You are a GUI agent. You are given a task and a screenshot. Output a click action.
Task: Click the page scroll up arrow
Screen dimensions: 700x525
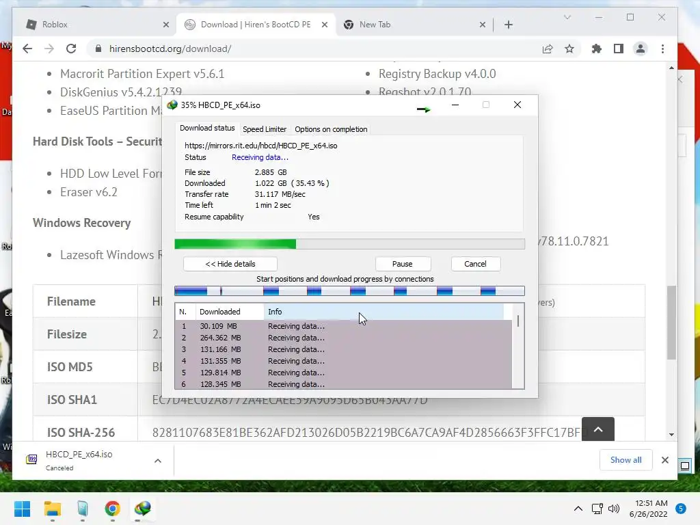click(671, 68)
